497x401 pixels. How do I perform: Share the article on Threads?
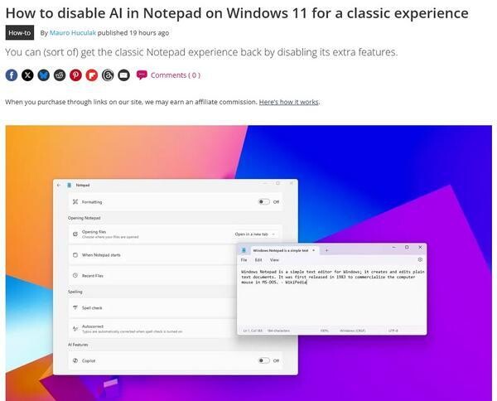(x=108, y=75)
